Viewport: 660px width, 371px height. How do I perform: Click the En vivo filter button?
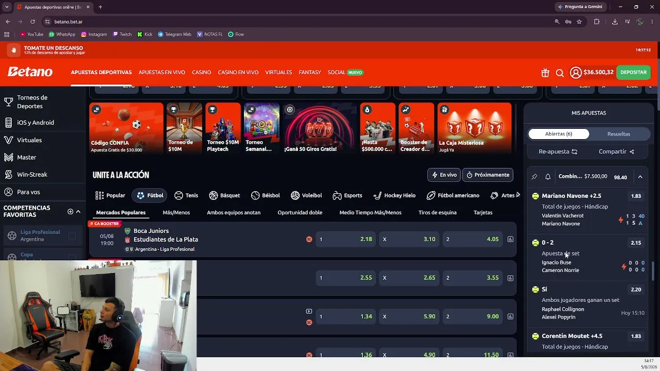[444, 175]
